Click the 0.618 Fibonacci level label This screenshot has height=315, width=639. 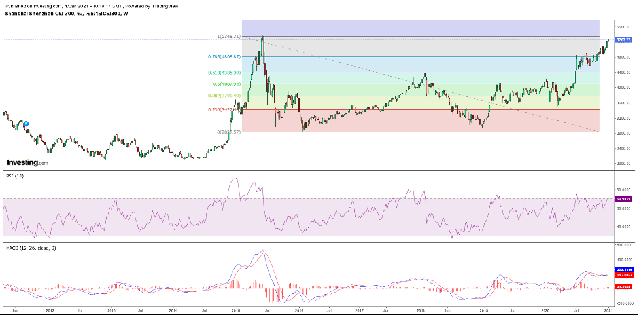[x=224, y=72]
